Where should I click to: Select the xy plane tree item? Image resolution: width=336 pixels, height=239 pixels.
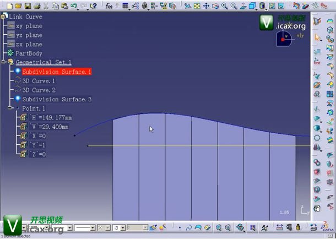(x=29, y=26)
